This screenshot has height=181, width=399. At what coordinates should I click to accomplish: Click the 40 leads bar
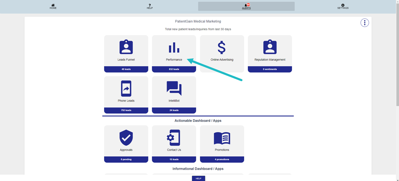point(126,69)
